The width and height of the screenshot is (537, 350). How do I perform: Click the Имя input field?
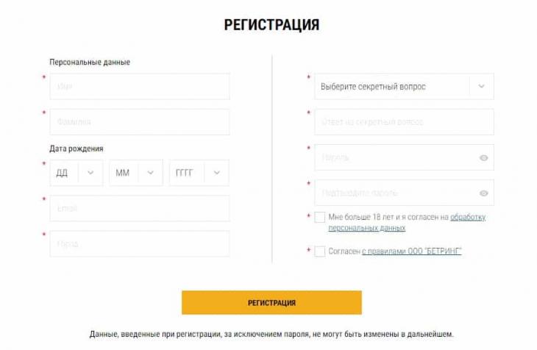(x=140, y=86)
